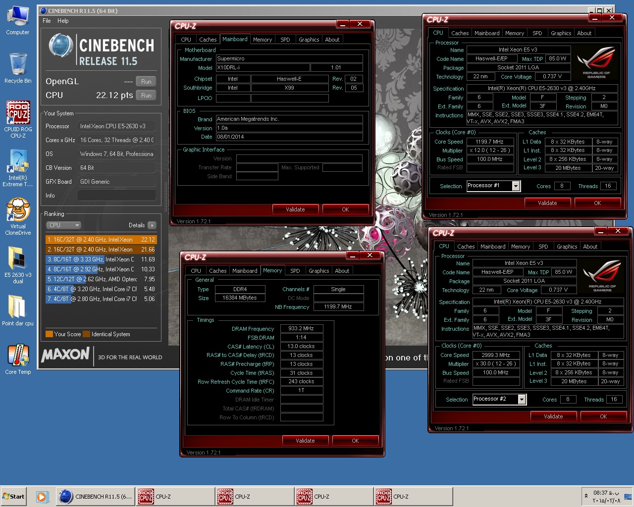Click the DRAM Frequency value 933.2 MHz
The width and height of the screenshot is (634, 507).
tap(302, 329)
